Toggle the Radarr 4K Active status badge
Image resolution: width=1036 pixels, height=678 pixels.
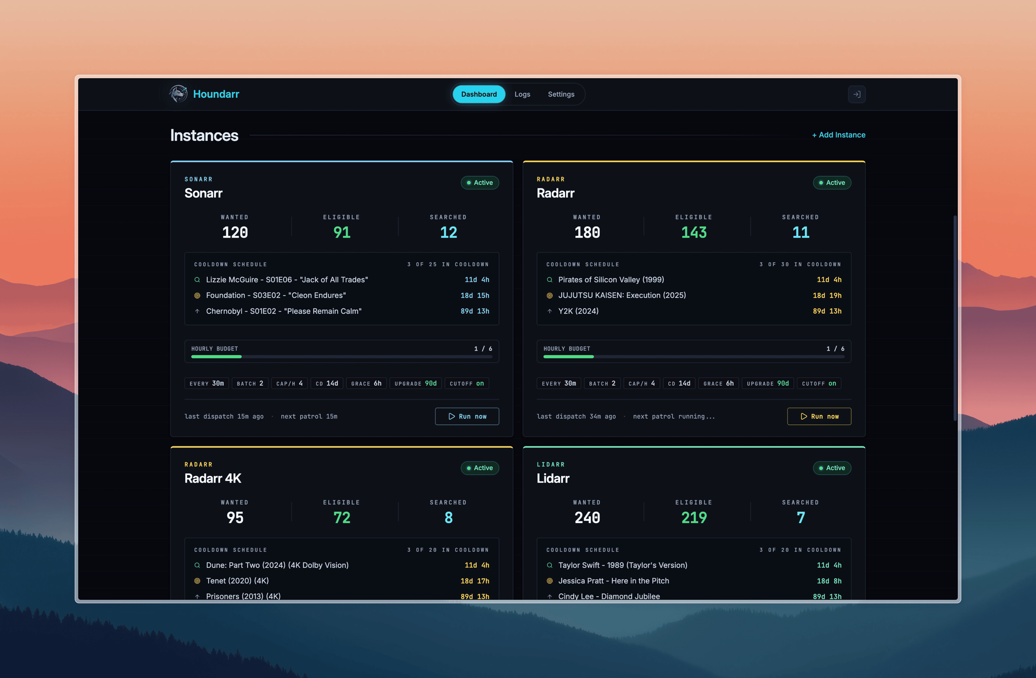click(x=480, y=468)
